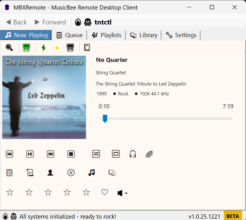Click the Forward navigation button
Viewport: 246px width, 220px height.
point(50,22)
